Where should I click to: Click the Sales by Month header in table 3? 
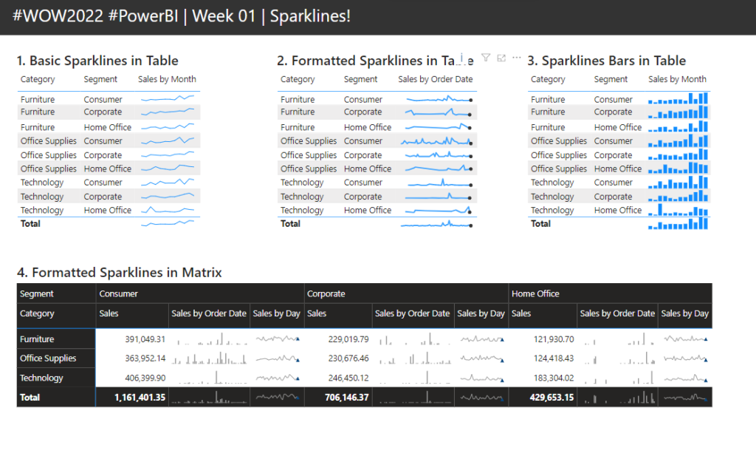coord(677,79)
